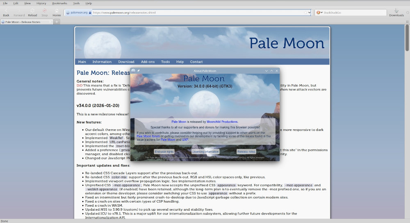410x223 pixels.
Task: Click the Main link in site navigation
Action: point(82,62)
